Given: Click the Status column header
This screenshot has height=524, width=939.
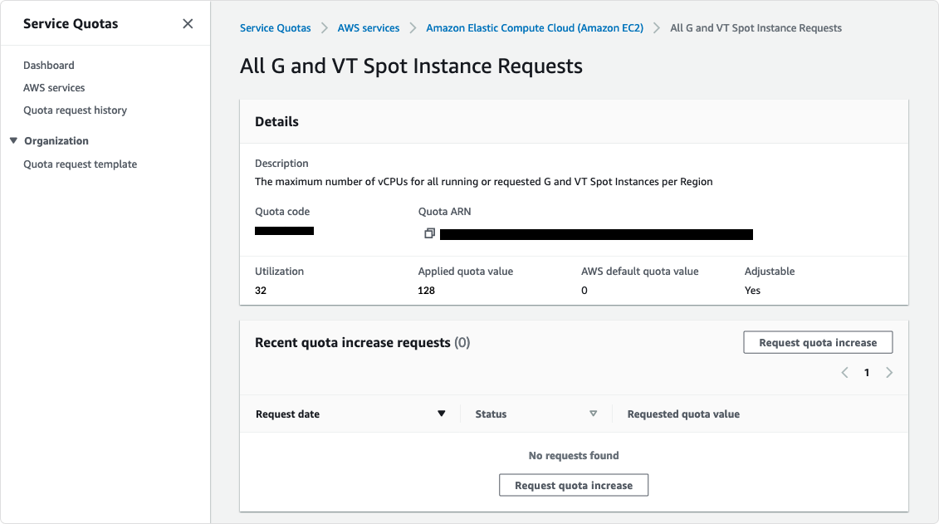Looking at the screenshot, I should tap(491, 413).
